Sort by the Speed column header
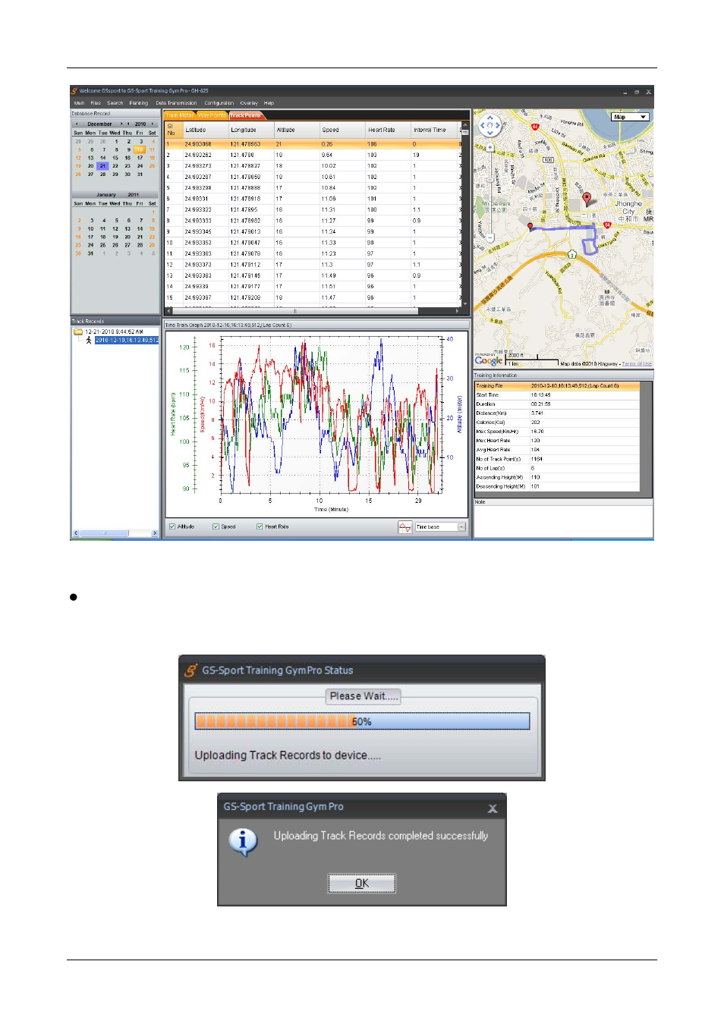Image resolution: width=724 pixels, height=1024 pixels. tap(342, 130)
